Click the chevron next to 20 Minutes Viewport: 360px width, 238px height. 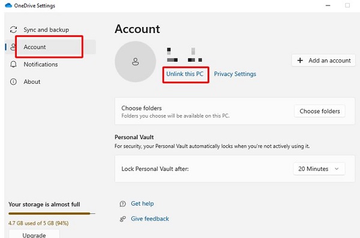coord(337,168)
